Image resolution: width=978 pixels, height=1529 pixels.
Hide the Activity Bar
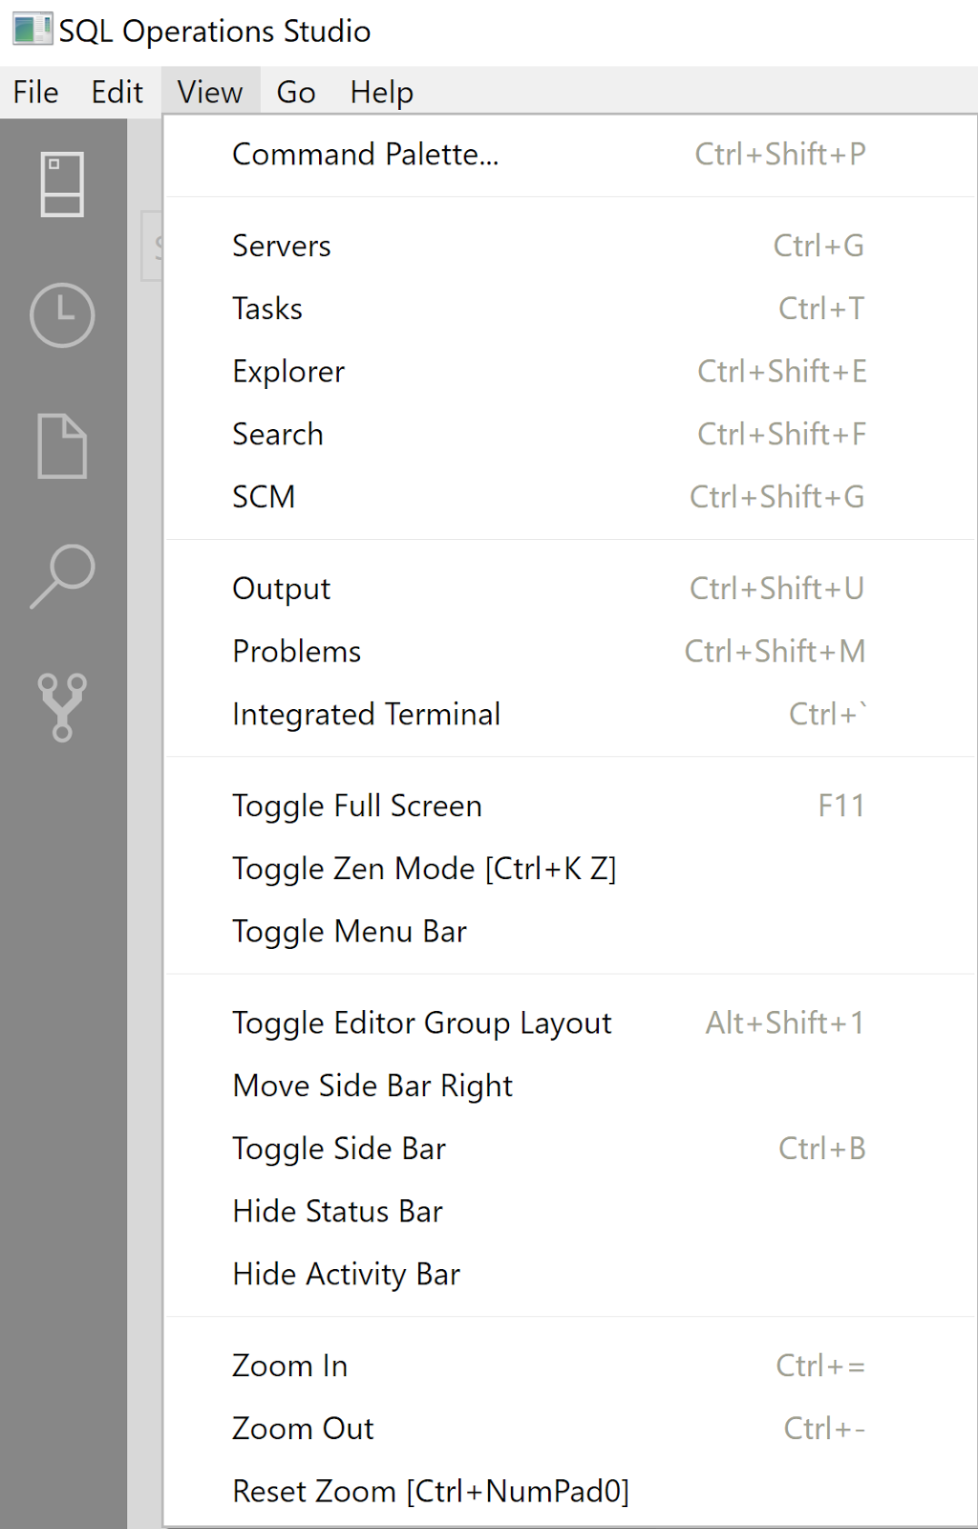(x=346, y=1273)
